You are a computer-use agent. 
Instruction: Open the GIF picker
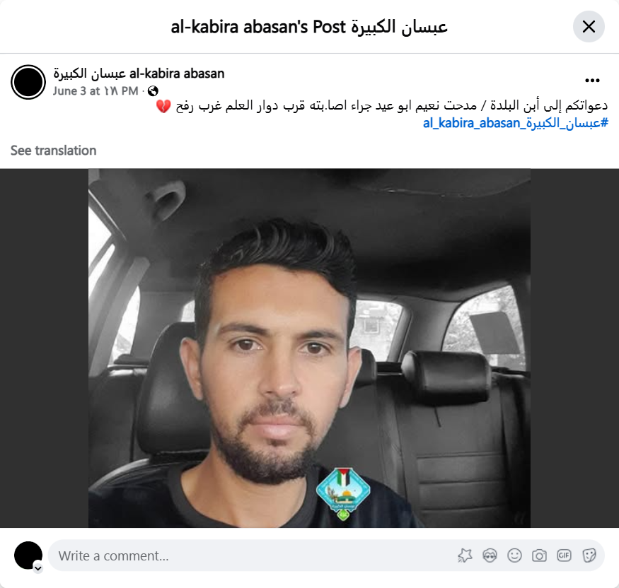click(x=564, y=555)
